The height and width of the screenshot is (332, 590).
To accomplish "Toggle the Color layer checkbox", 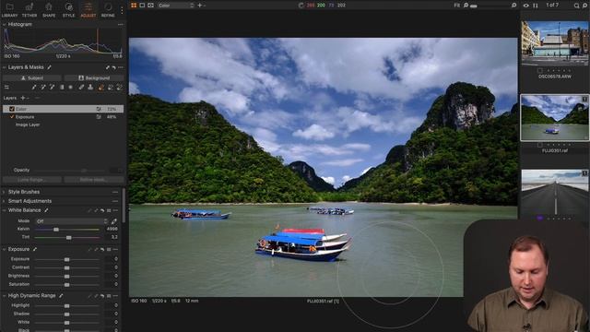I will 12,109.
